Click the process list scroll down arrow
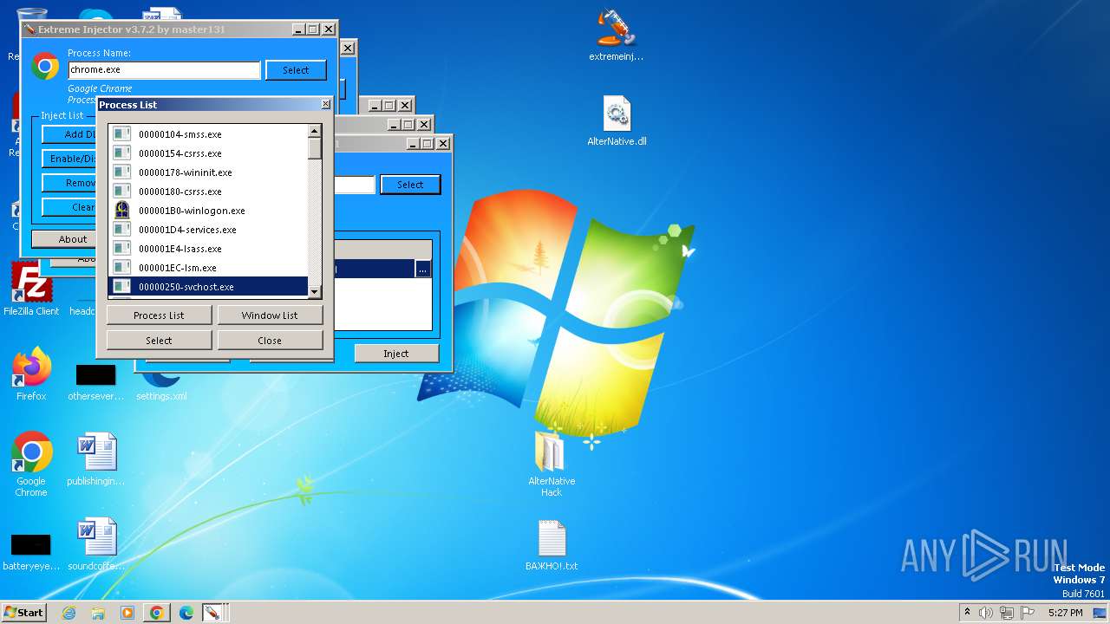 click(x=315, y=292)
